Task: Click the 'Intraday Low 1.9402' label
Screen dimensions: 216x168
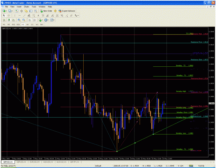Action: [185, 133]
